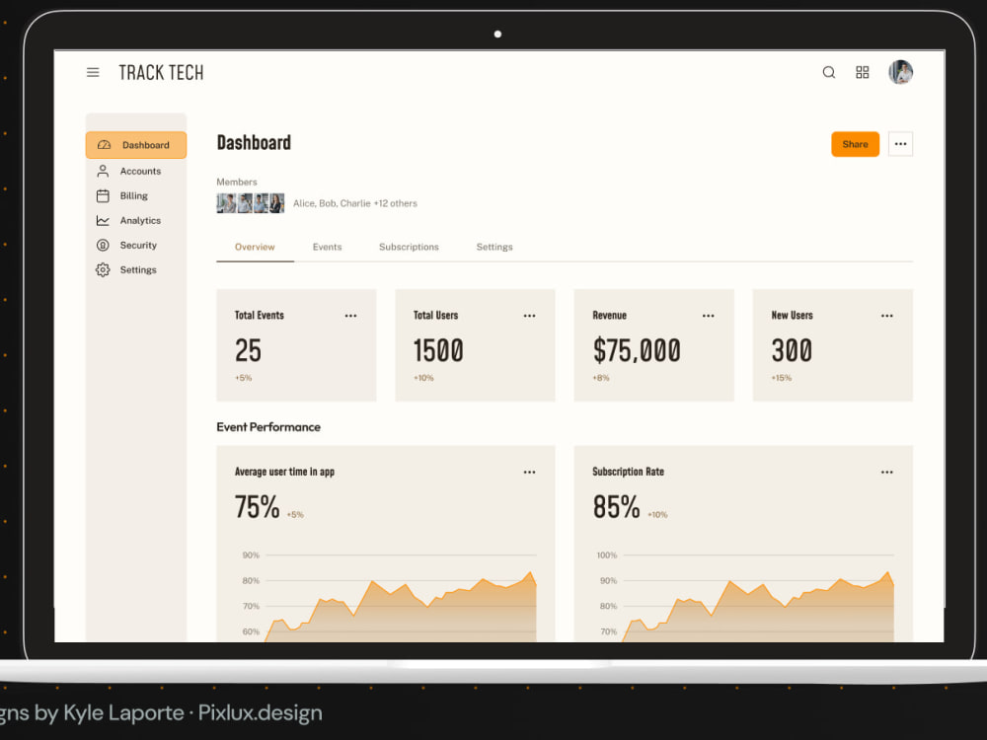This screenshot has width=987, height=740.
Task: Click the Settings gear icon in sidebar
Action: pos(103,270)
